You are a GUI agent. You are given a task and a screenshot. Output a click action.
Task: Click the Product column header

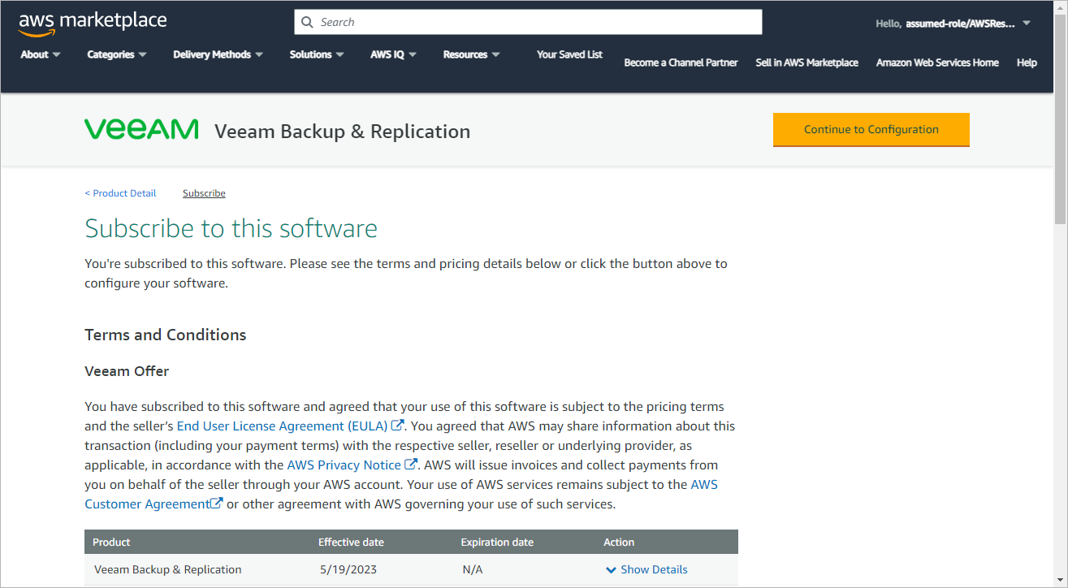click(111, 543)
